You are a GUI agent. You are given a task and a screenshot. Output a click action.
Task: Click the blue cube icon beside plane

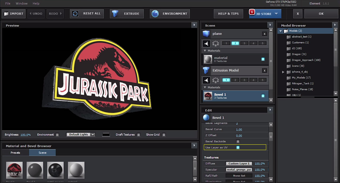click(x=206, y=34)
